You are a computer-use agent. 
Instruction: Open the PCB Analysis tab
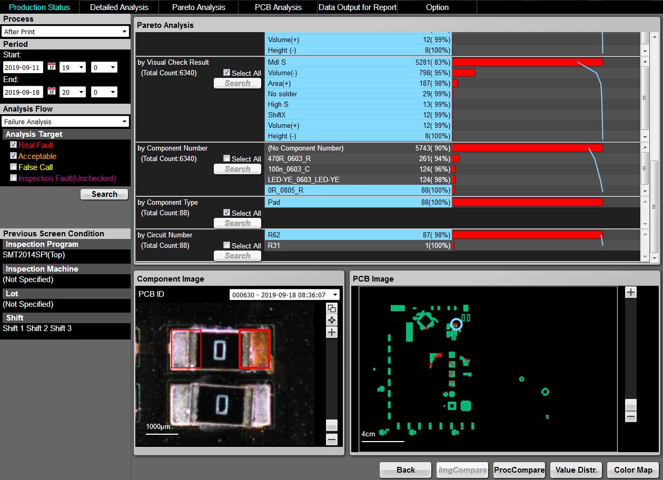point(278,7)
